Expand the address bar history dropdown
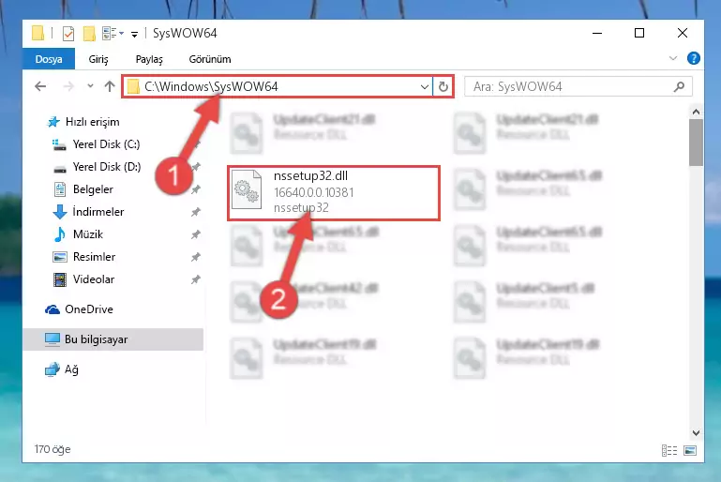 (425, 86)
